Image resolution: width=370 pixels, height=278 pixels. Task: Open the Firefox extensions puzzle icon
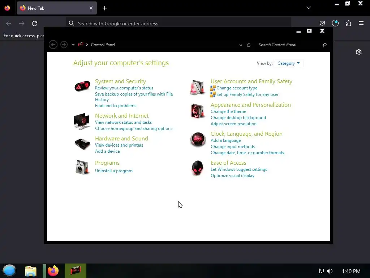coord(348,23)
